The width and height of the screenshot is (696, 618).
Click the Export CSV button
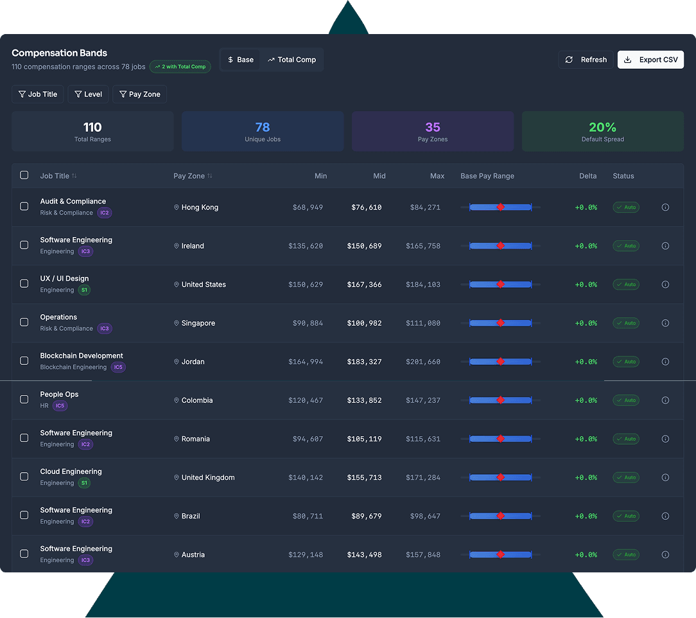click(x=650, y=59)
